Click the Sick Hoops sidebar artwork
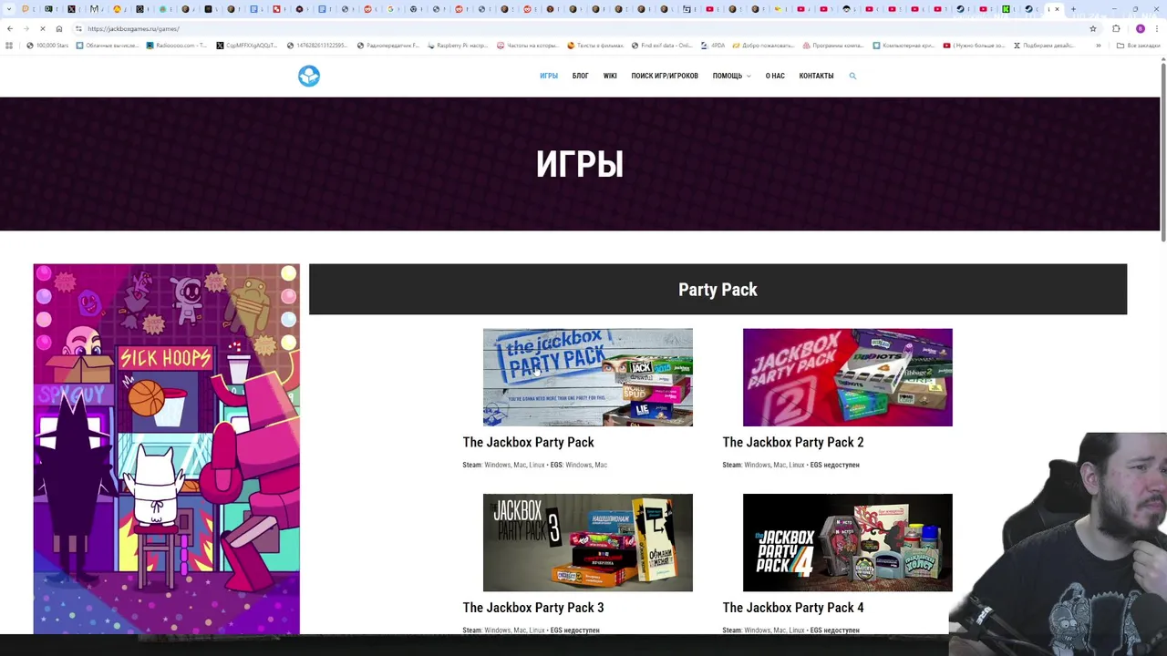Image resolution: width=1167 pixels, height=656 pixels. click(x=166, y=449)
